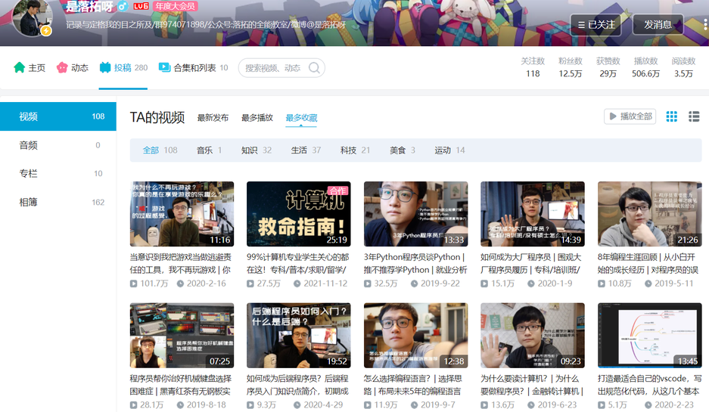Sort videos by 最新发布
This screenshot has width=709, height=412.
click(x=213, y=118)
